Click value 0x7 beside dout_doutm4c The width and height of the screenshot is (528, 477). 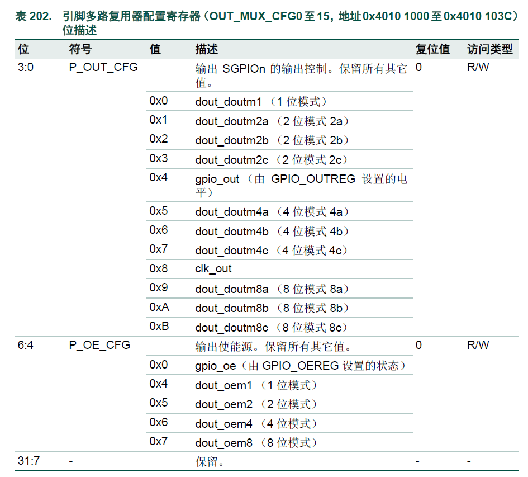click(x=159, y=249)
